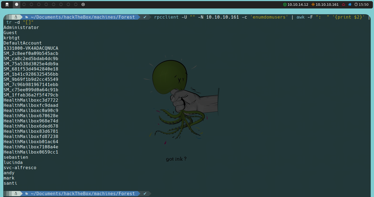Click the sebastien username line
The image size is (374, 197).
pyautogui.click(x=16, y=157)
